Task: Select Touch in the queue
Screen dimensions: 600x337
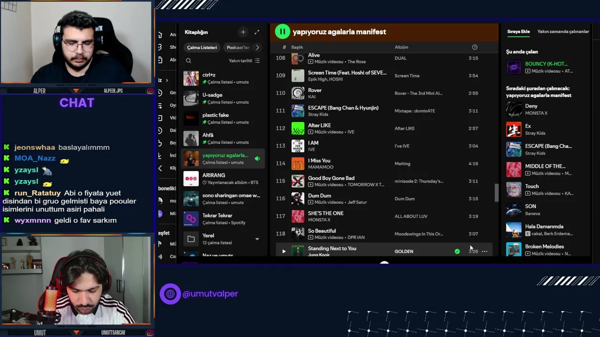Action: click(546, 190)
